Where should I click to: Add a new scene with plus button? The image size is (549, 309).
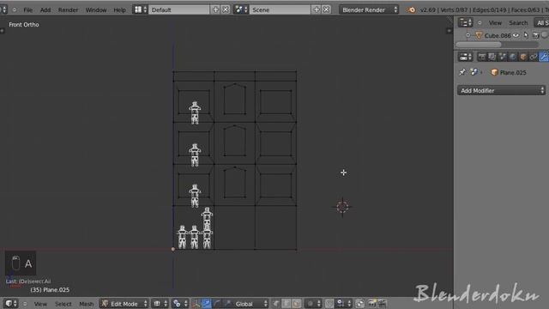pyautogui.click(x=317, y=9)
